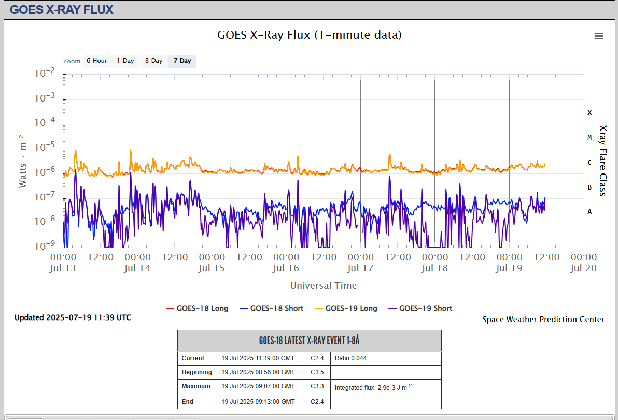Click the Universal Time axis label

(x=324, y=286)
